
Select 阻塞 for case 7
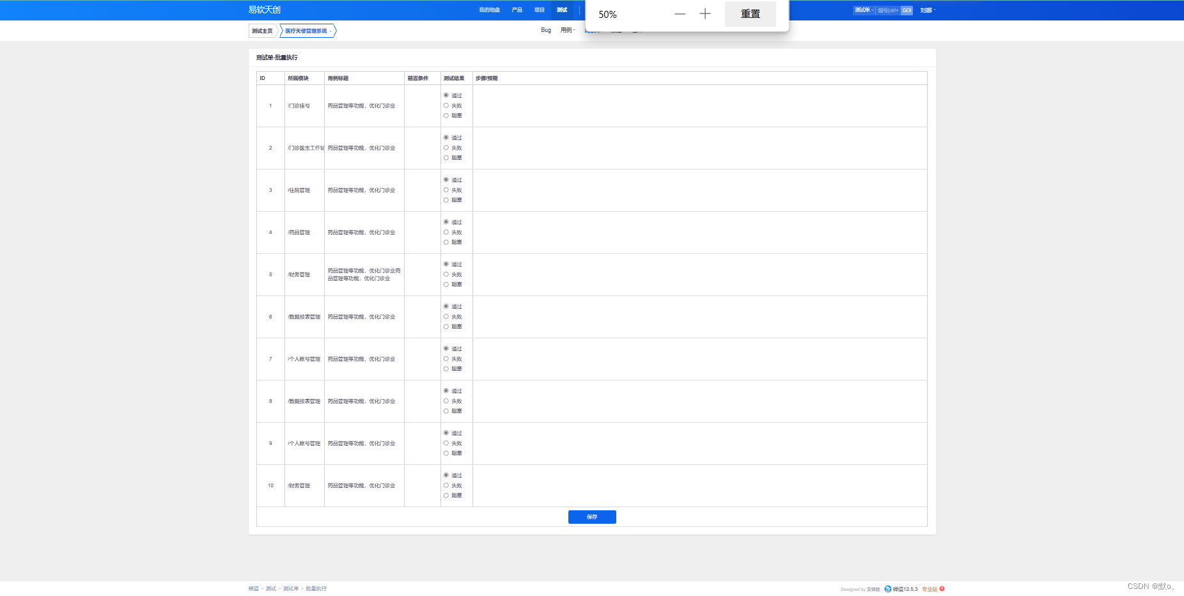[446, 369]
